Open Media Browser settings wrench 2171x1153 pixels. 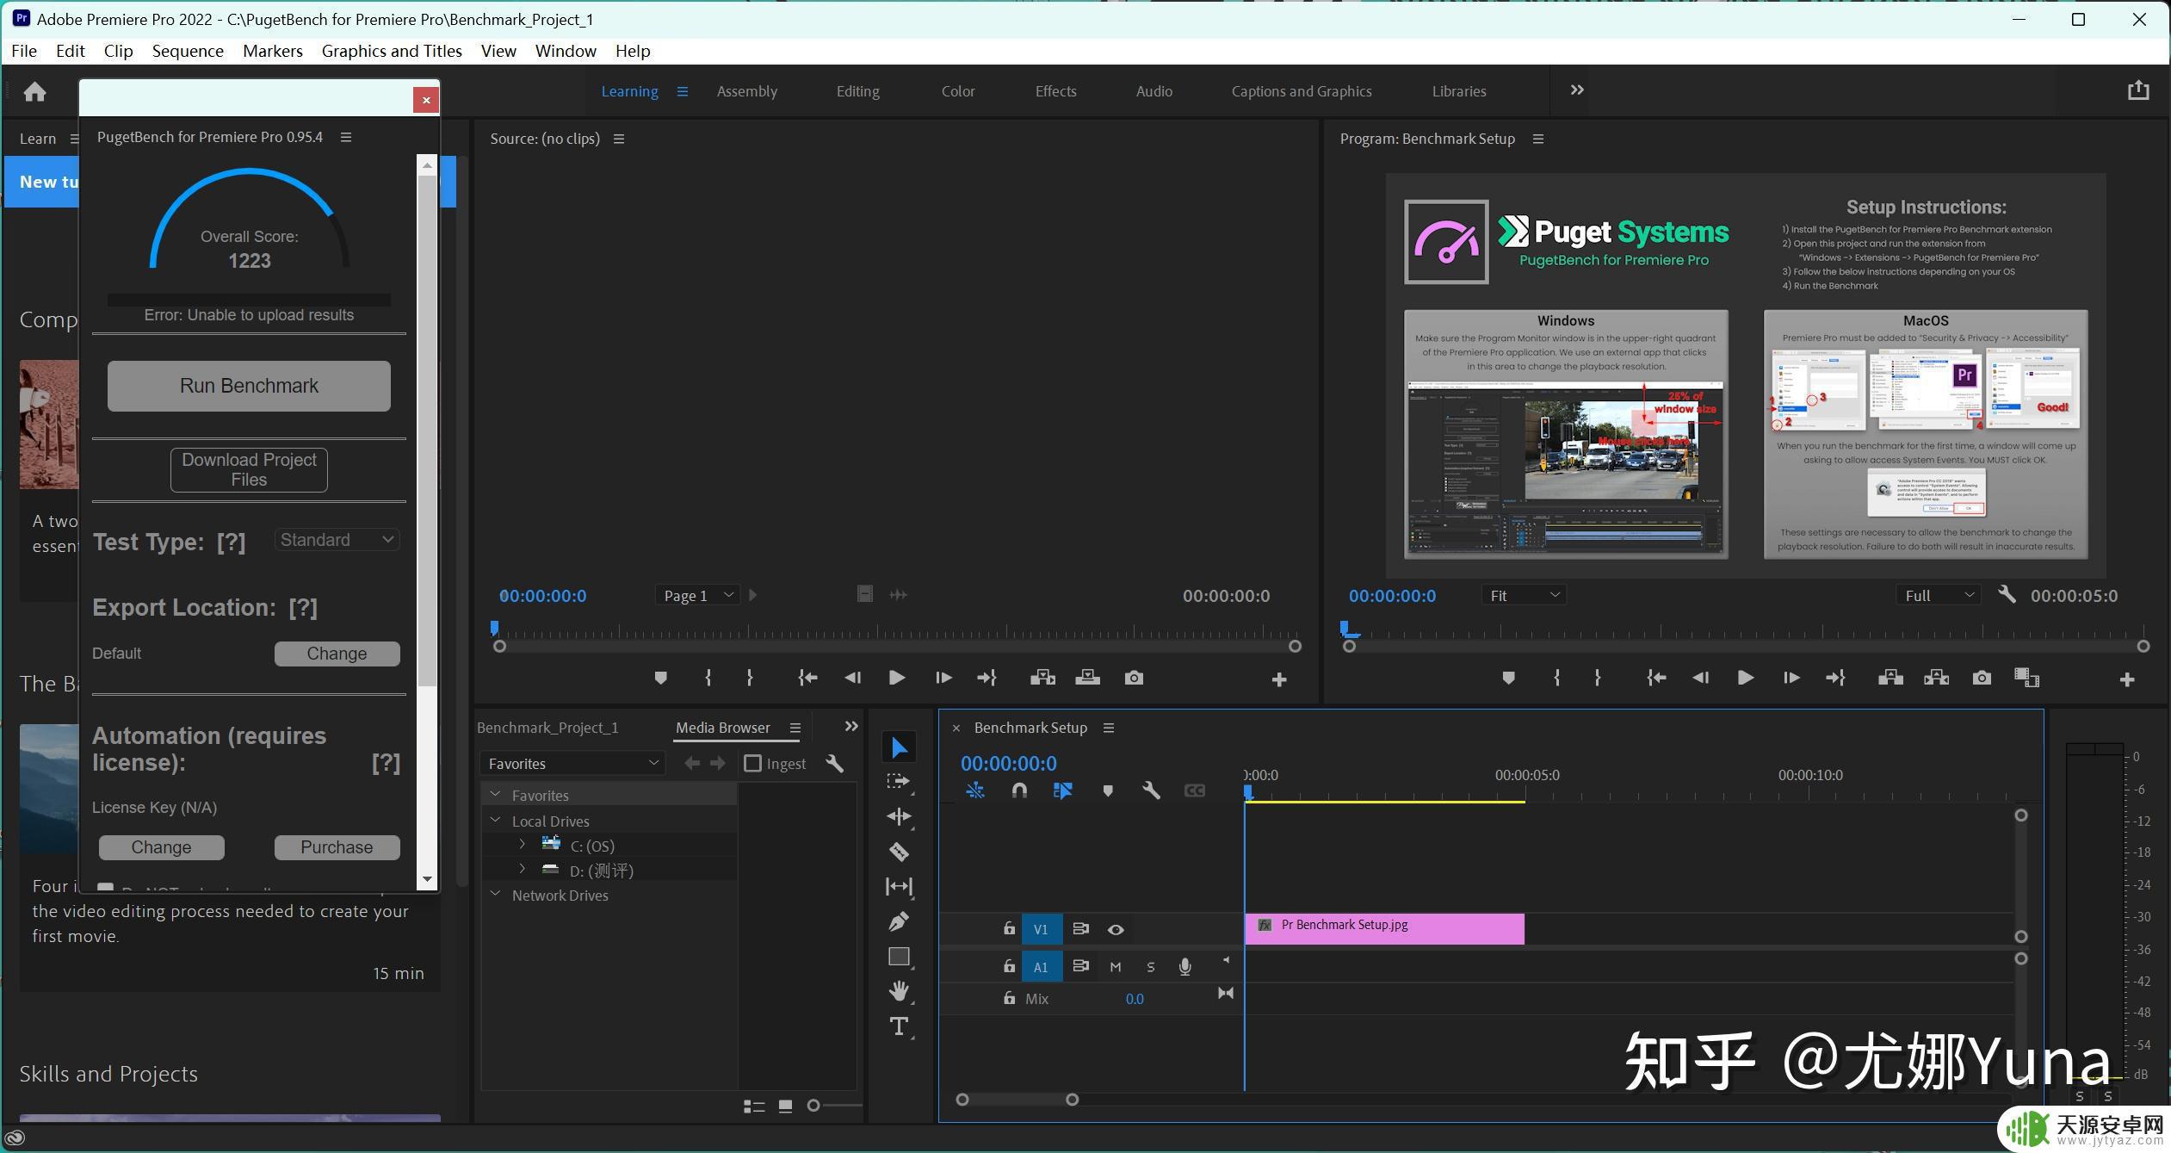pos(834,764)
